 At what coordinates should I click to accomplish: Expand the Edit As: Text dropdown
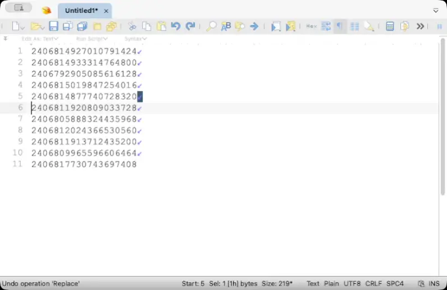coord(40,39)
